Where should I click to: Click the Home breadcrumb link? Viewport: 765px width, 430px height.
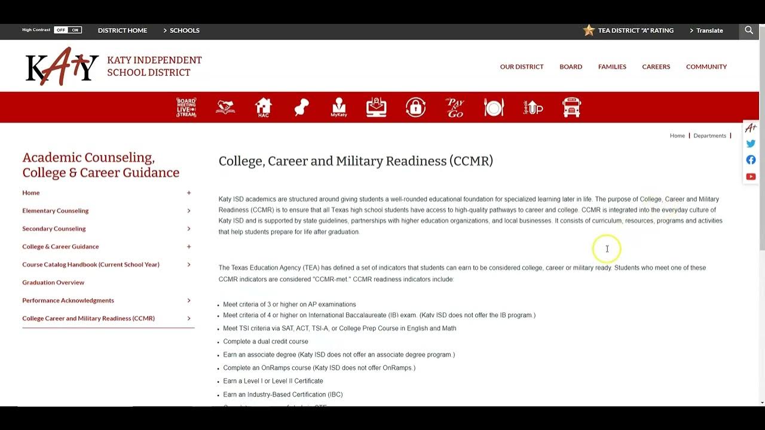pos(677,136)
